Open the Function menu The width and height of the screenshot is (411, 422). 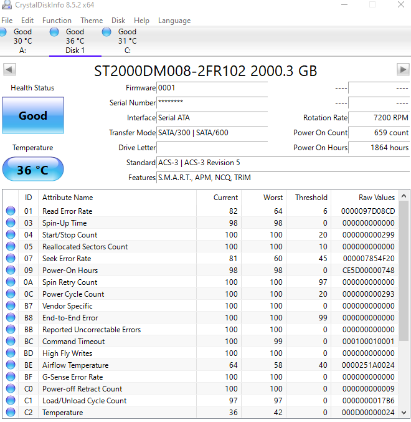57,21
